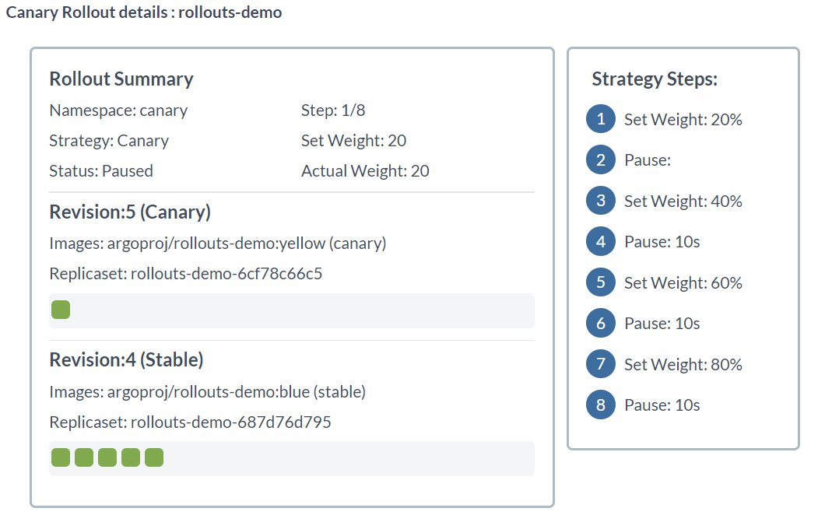
Task: Click stable replicaset rollouts-demo-687d76d795 text
Action: (x=190, y=422)
